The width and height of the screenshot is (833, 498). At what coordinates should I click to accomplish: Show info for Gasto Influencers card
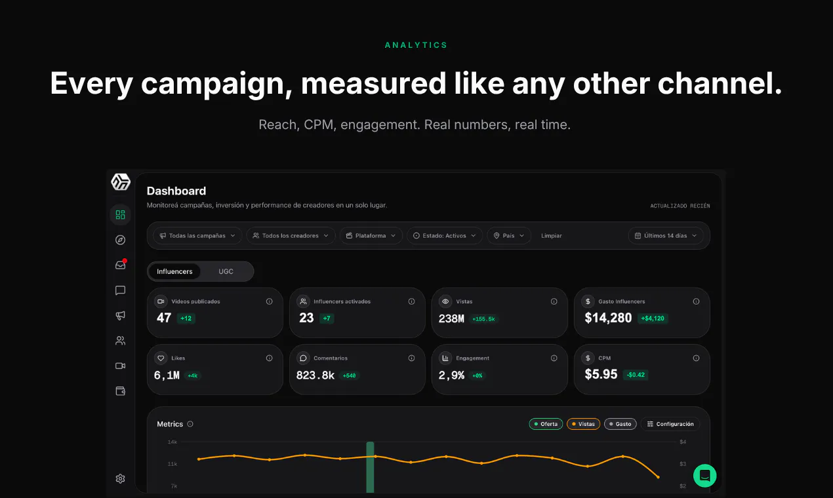(x=697, y=301)
